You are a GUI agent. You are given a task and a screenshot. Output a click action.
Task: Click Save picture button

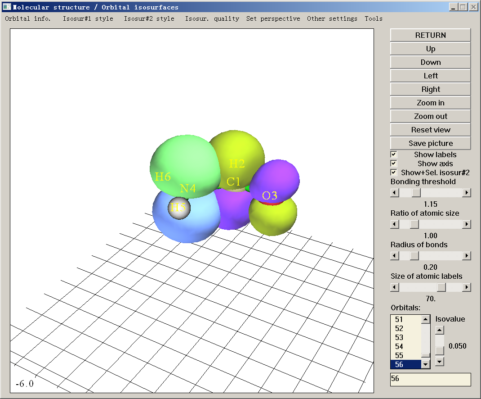(430, 143)
